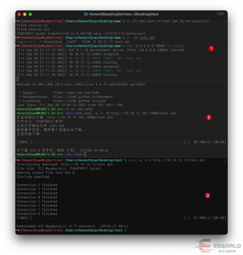Click the bottom pane scroll indicator
This screenshot has height=255, width=243.
tap(225, 162)
